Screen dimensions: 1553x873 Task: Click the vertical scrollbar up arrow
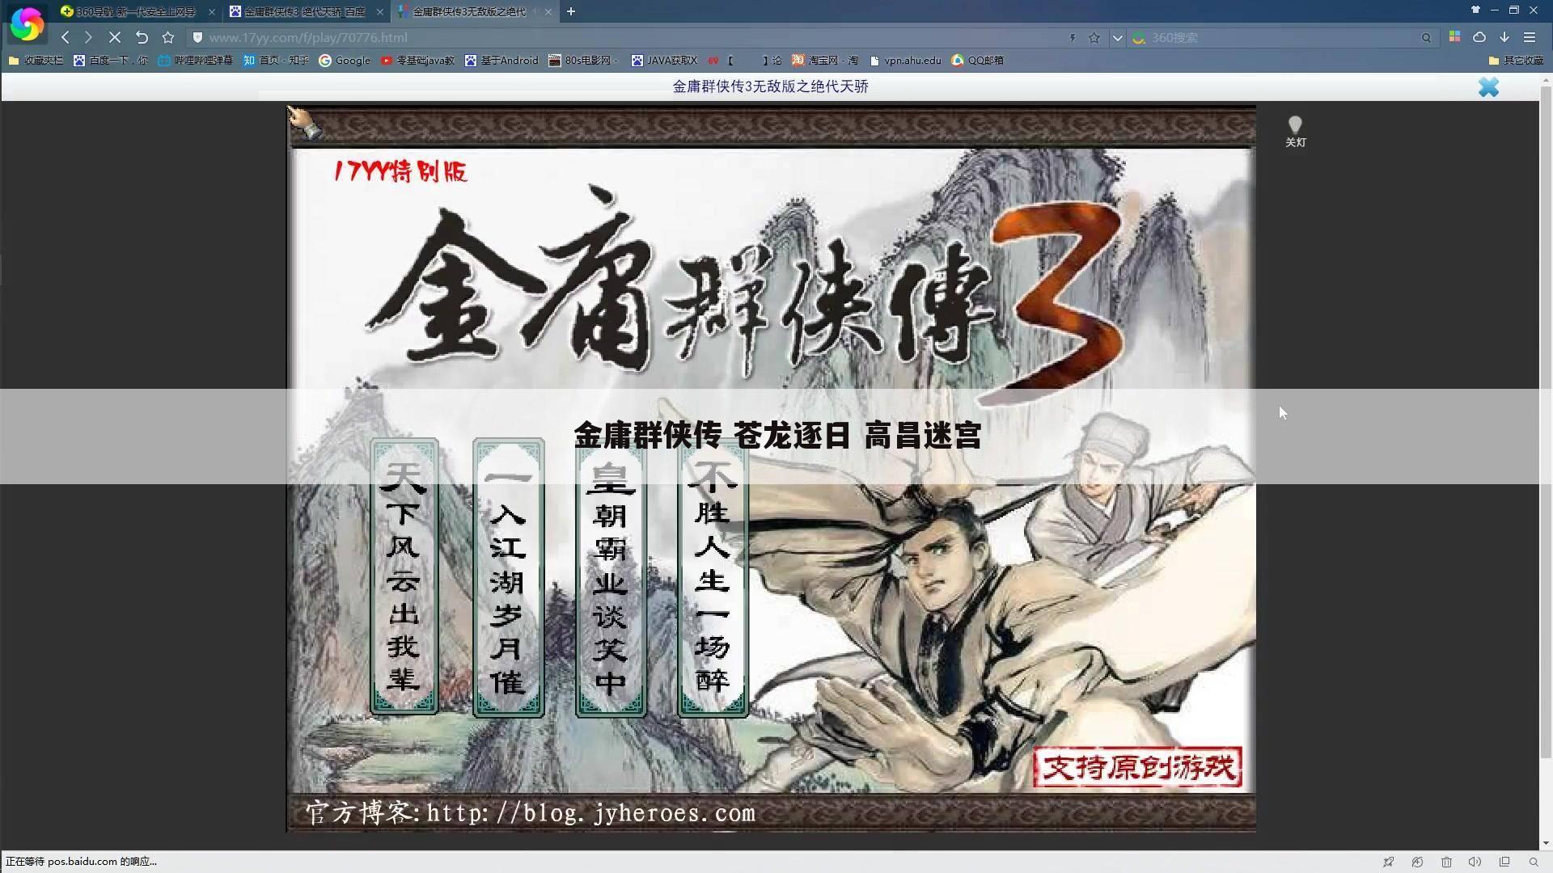(1547, 80)
